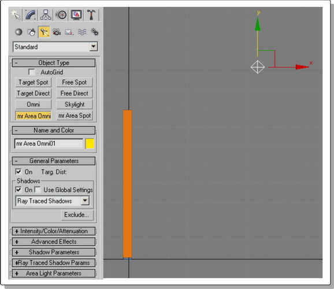Image resolution: width=334 pixels, height=289 pixels.
Task: Click the mr Area Omni01 name field
Action: coord(49,143)
